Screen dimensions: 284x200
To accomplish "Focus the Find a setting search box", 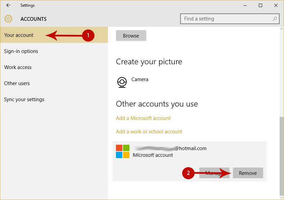I will click(x=230, y=18).
